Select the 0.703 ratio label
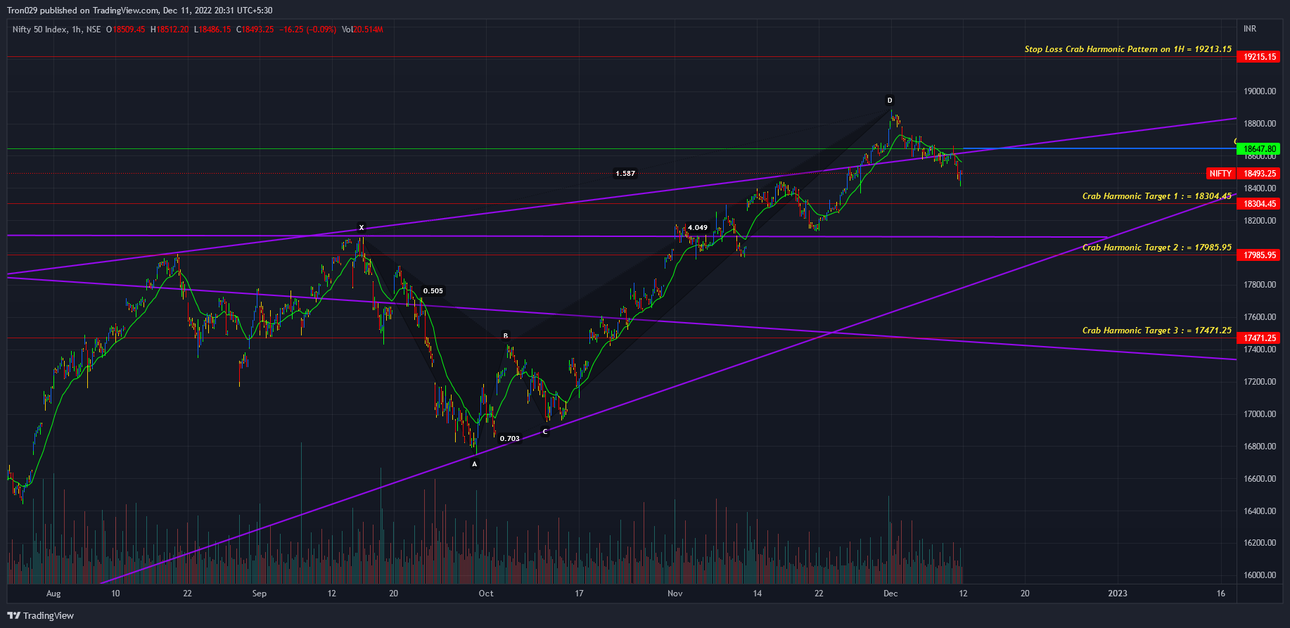This screenshot has width=1290, height=628. (x=510, y=439)
